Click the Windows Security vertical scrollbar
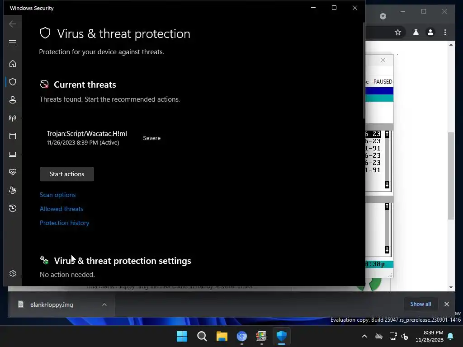The width and height of the screenshot is (463, 347). coord(364,71)
